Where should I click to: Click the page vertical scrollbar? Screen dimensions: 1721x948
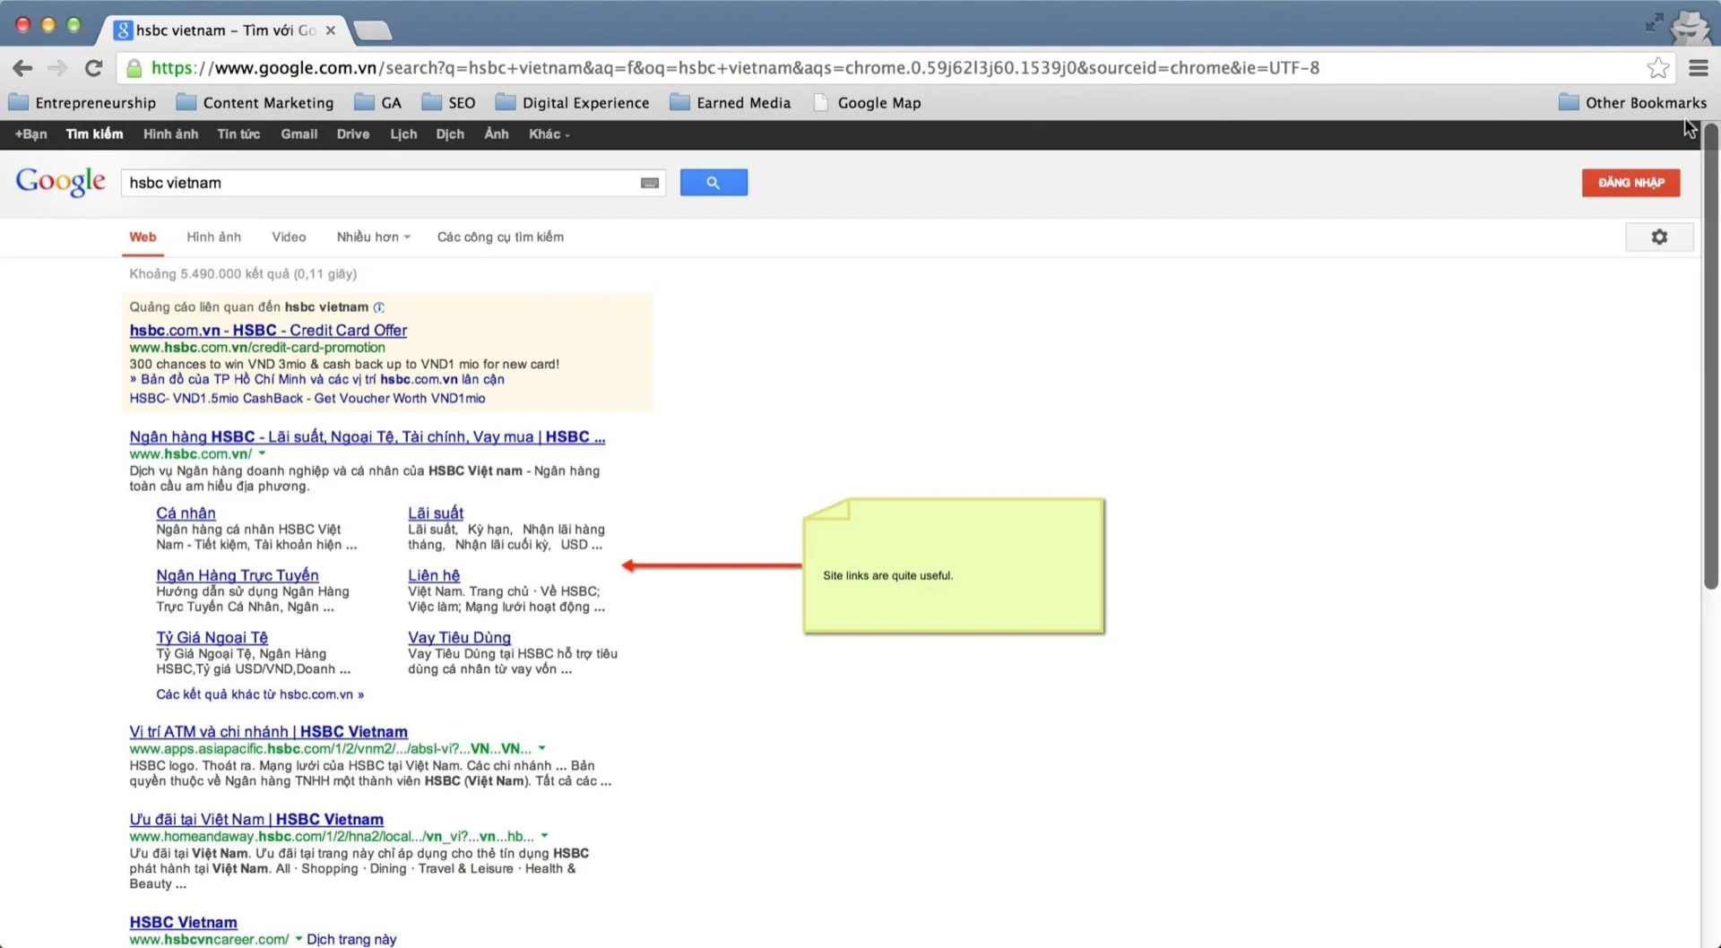(1710, 358)
